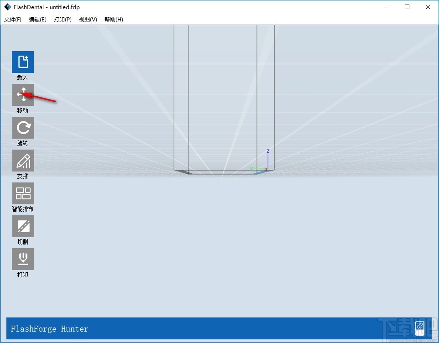This screenshot has width=439, height=343.
Task: Open the 编辑(E) menu
Action: [38, 20]
